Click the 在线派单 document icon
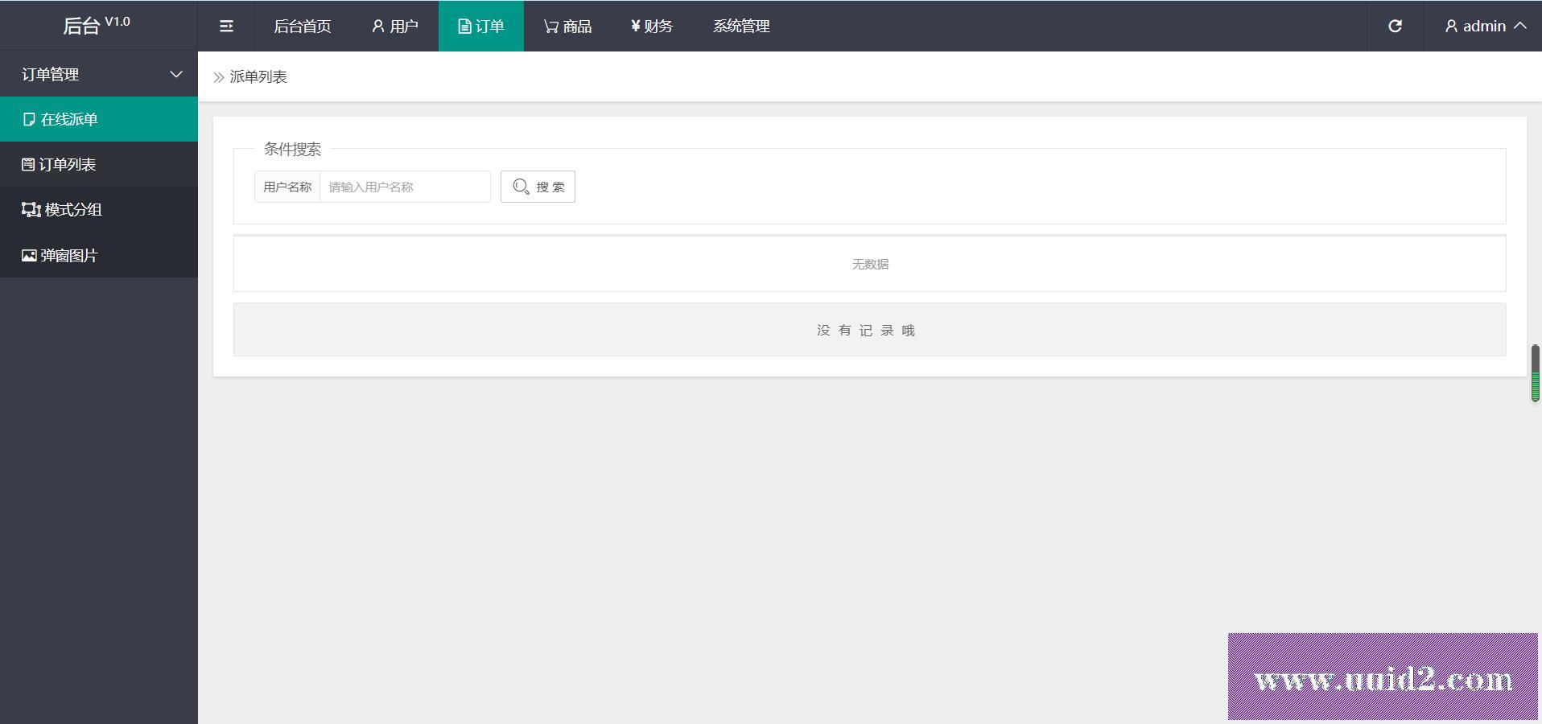This screenshot has height=724, width=1542. click(x=29, y=120)
